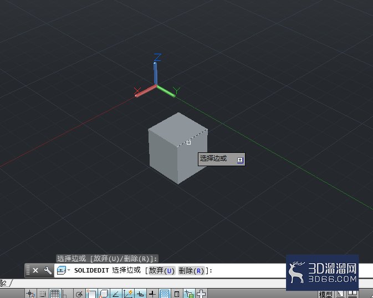
Task: Open command line customize wrench
Action: (x=48, y=270)
